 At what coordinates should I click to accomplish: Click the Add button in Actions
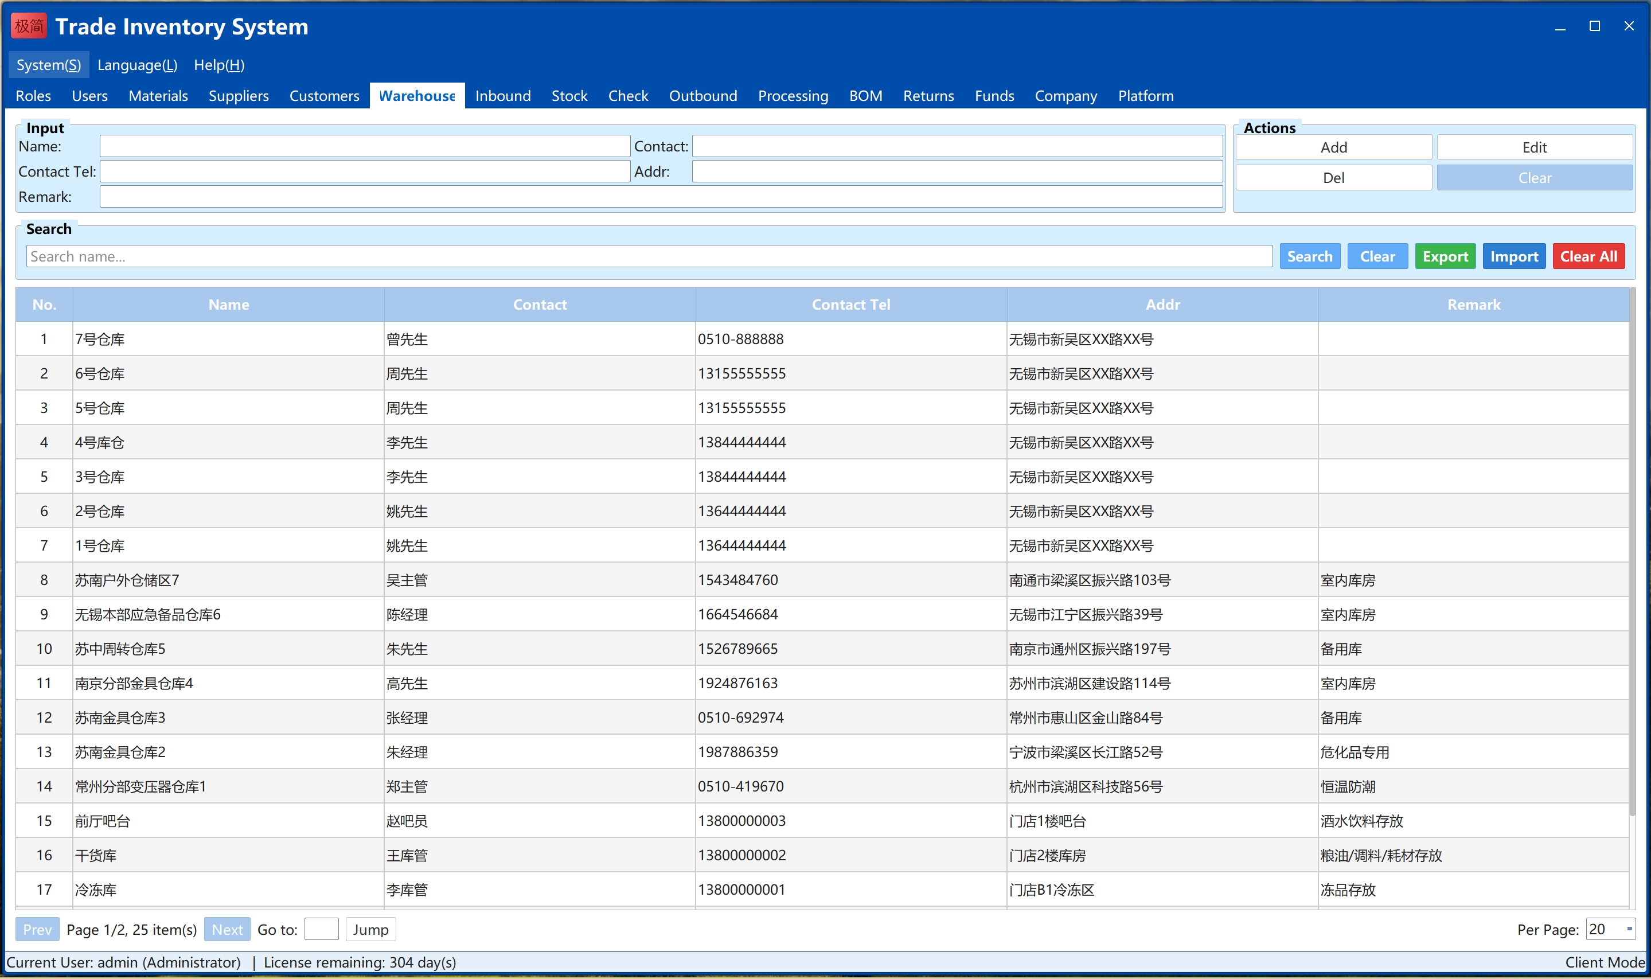[x=1334, y=147]
